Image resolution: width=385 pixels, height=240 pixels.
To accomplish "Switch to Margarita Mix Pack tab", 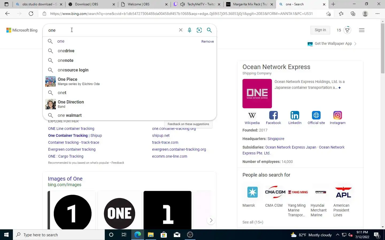I will point(249,4).
